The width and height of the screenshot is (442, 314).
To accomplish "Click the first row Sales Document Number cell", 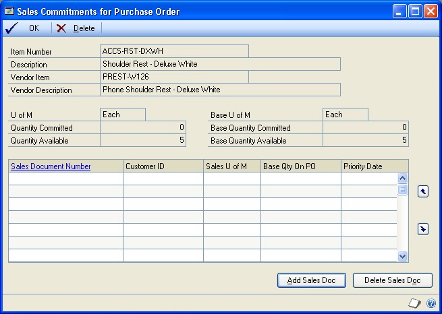I will [x=65, y=179].
